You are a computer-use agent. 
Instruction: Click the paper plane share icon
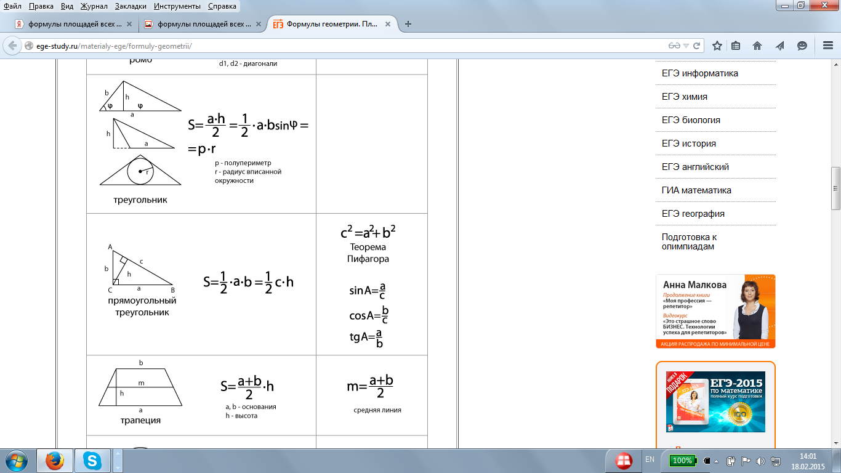[x=780, y=46]
